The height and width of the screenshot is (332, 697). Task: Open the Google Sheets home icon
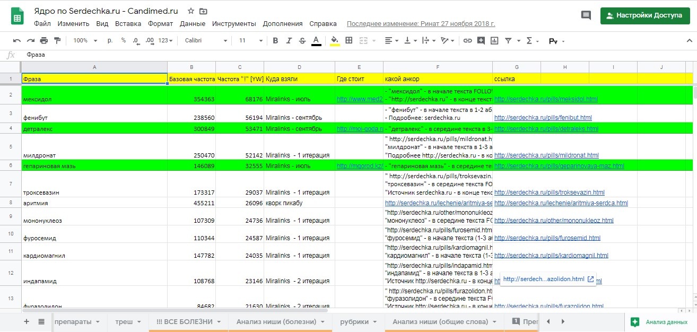pos(17,16)
